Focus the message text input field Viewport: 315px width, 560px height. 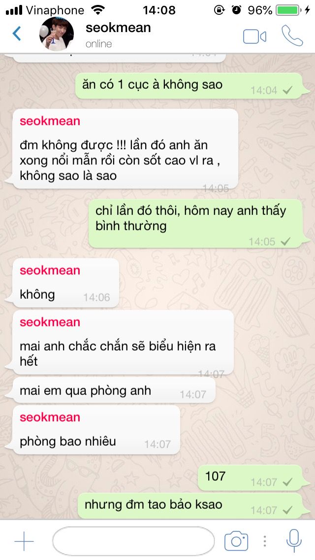[x=133, y=541]
